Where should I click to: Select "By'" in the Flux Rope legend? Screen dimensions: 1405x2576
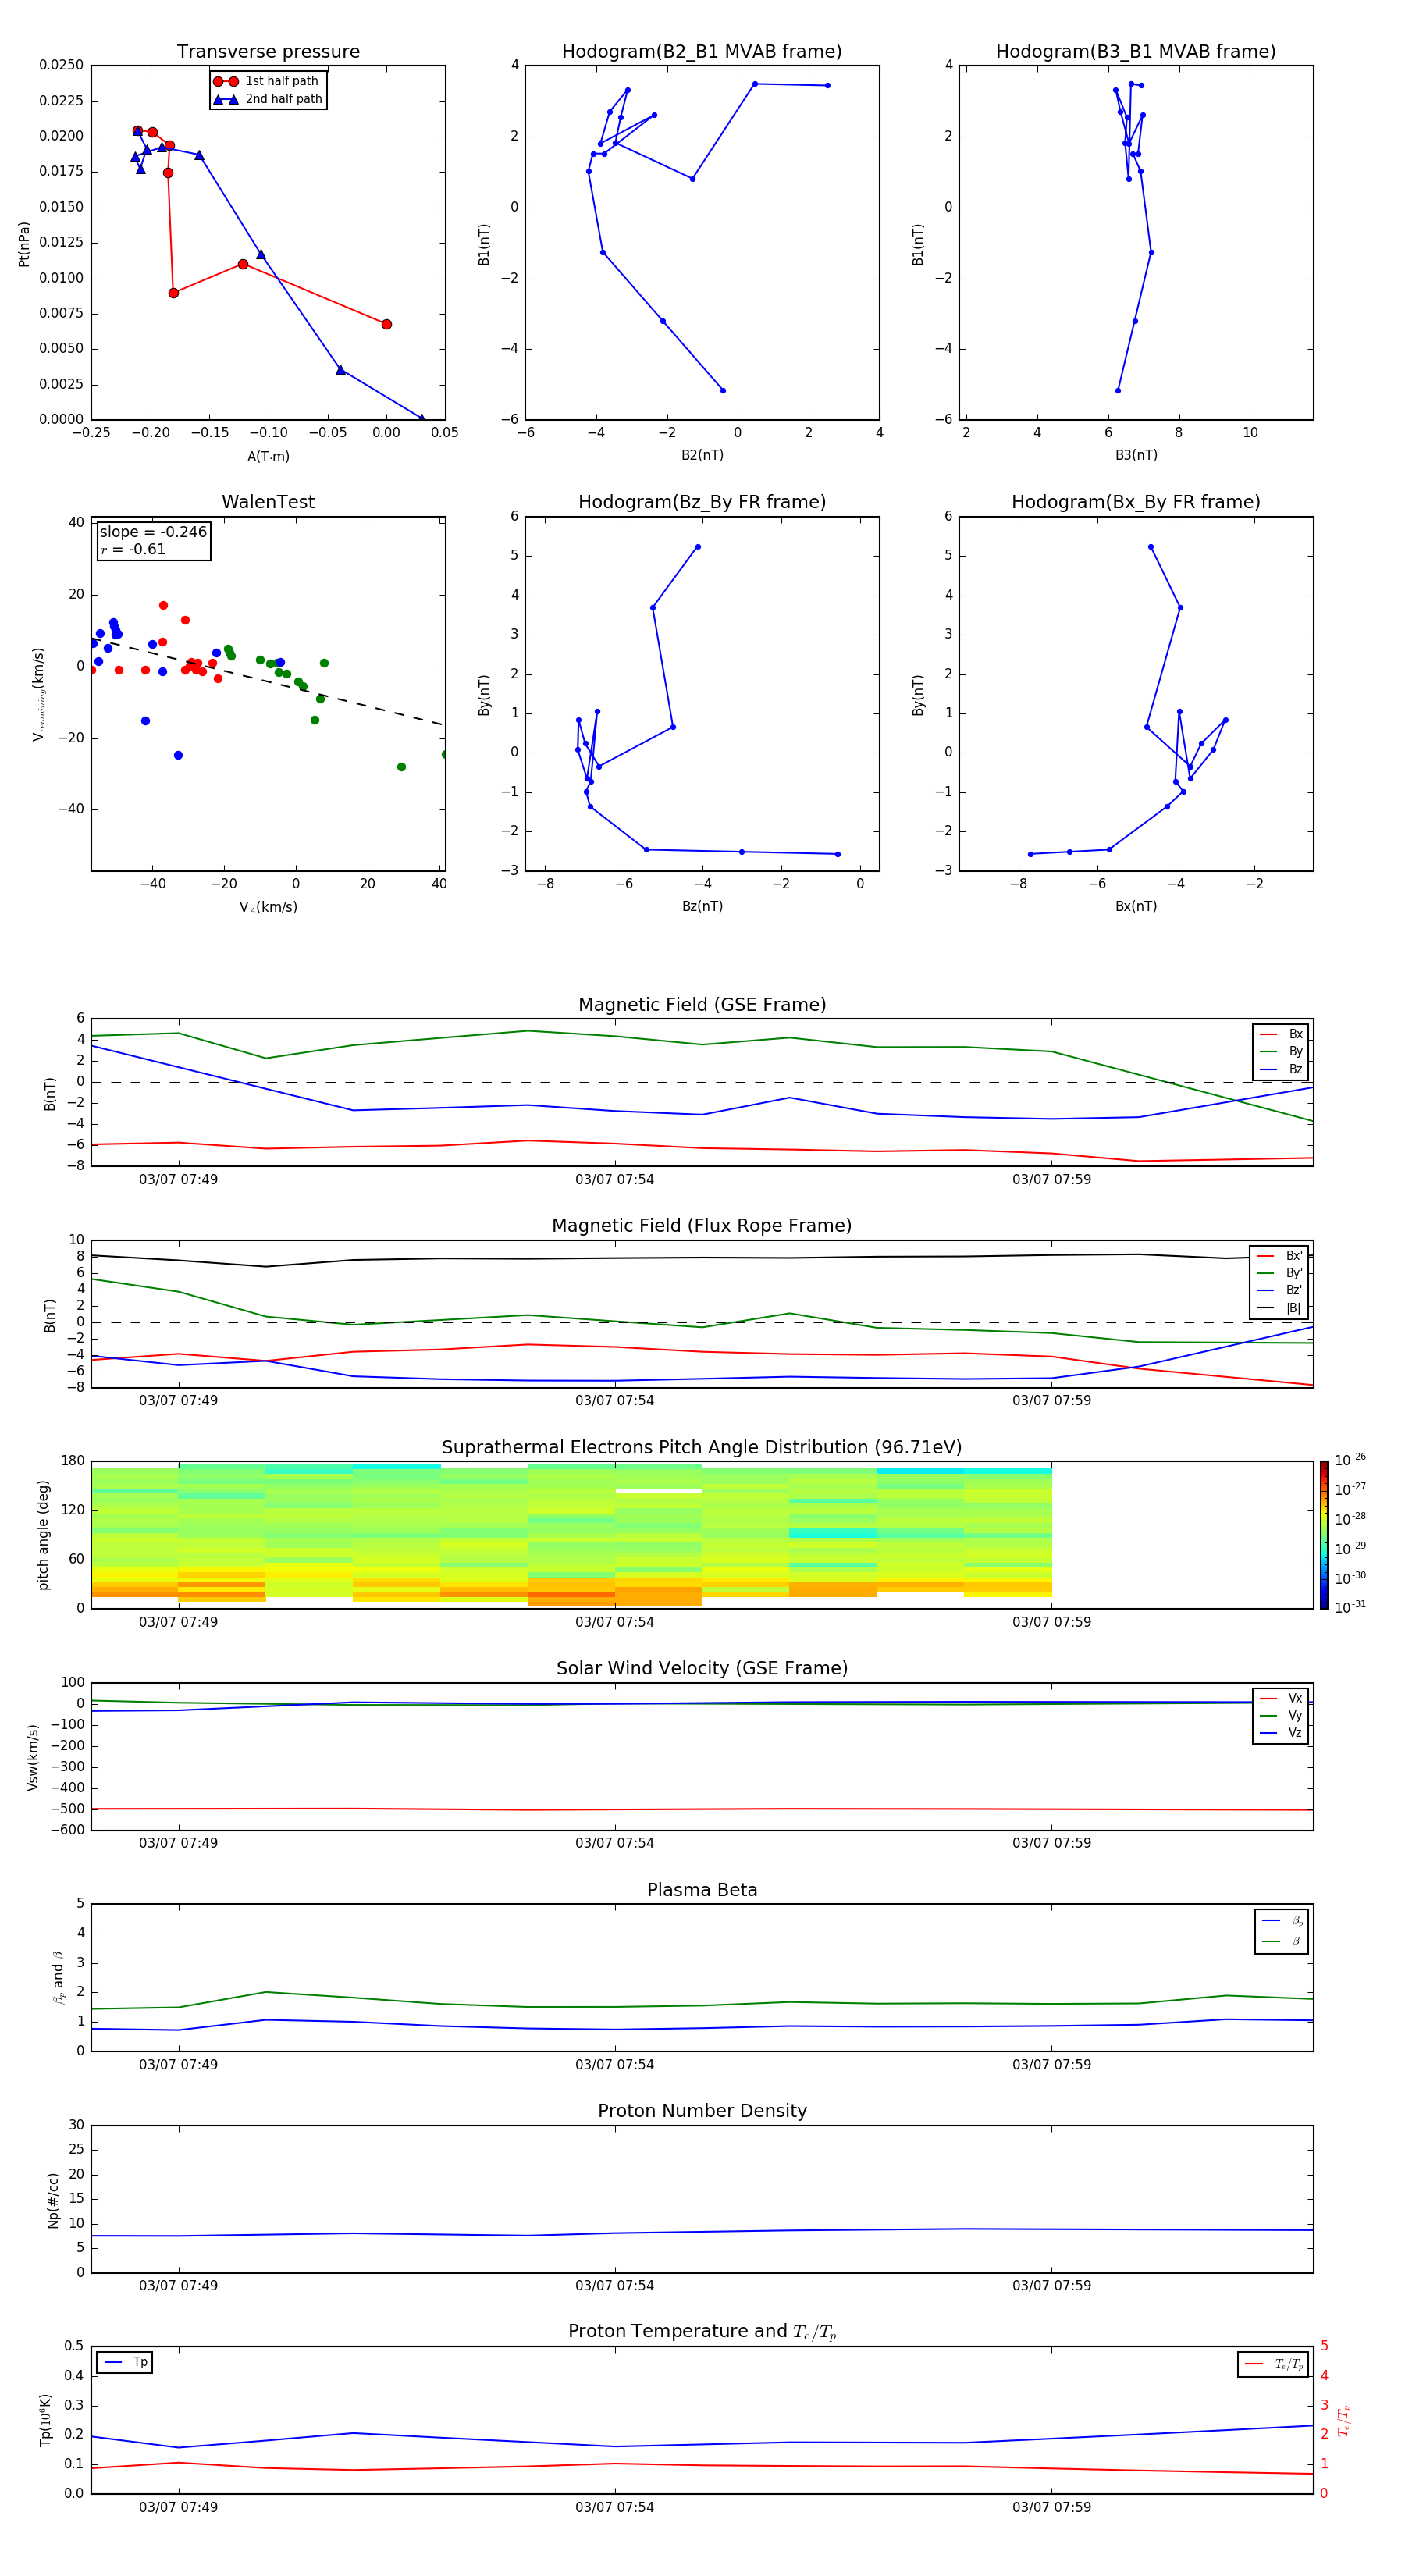click(1280, 1273)
